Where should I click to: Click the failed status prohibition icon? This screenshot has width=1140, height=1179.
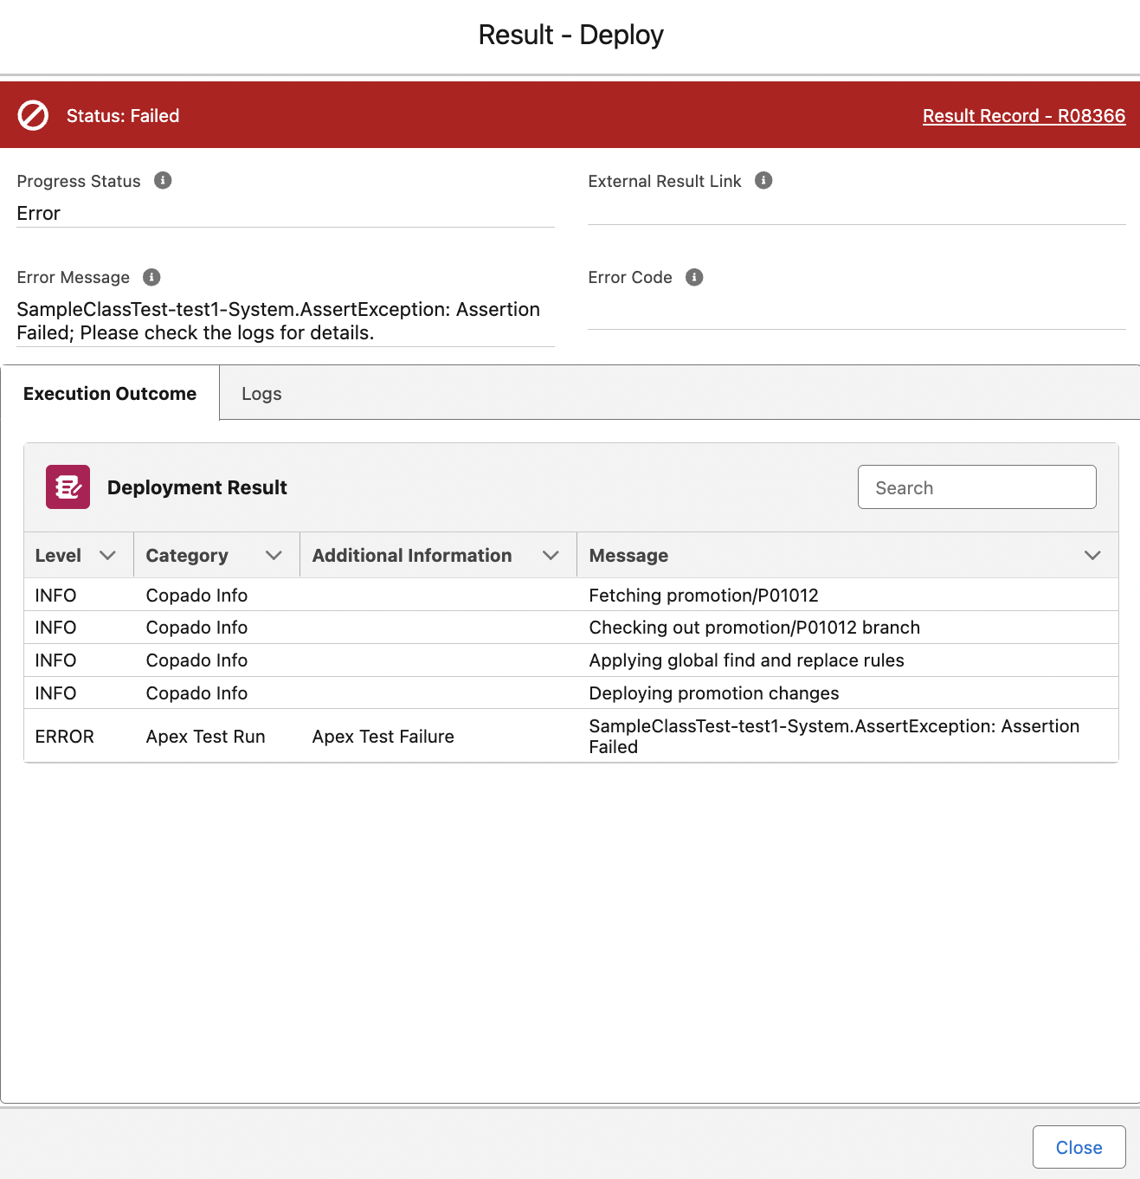click(34, 115)
